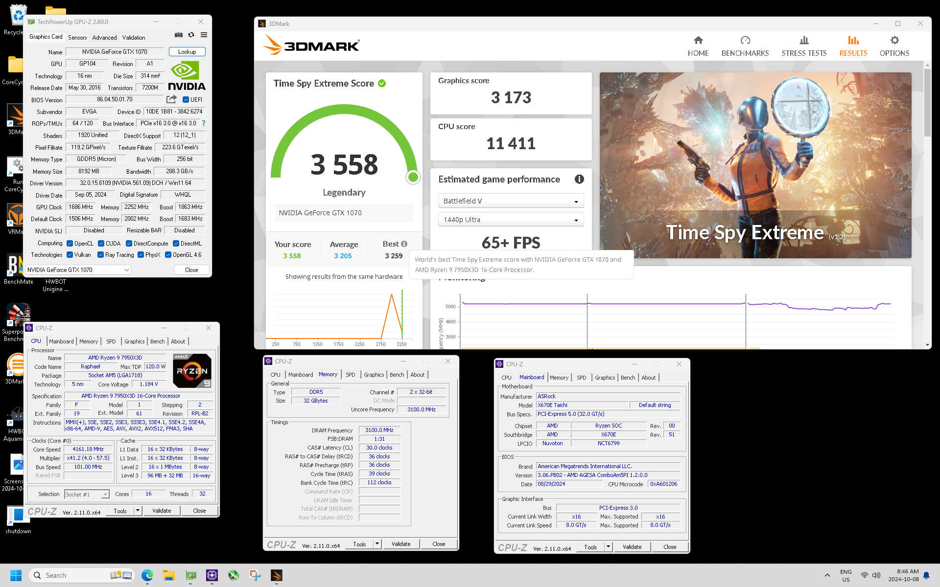Toggle Vulkan checkbox
The width and height of the screenshot is (940, 587).
(70, 254)
